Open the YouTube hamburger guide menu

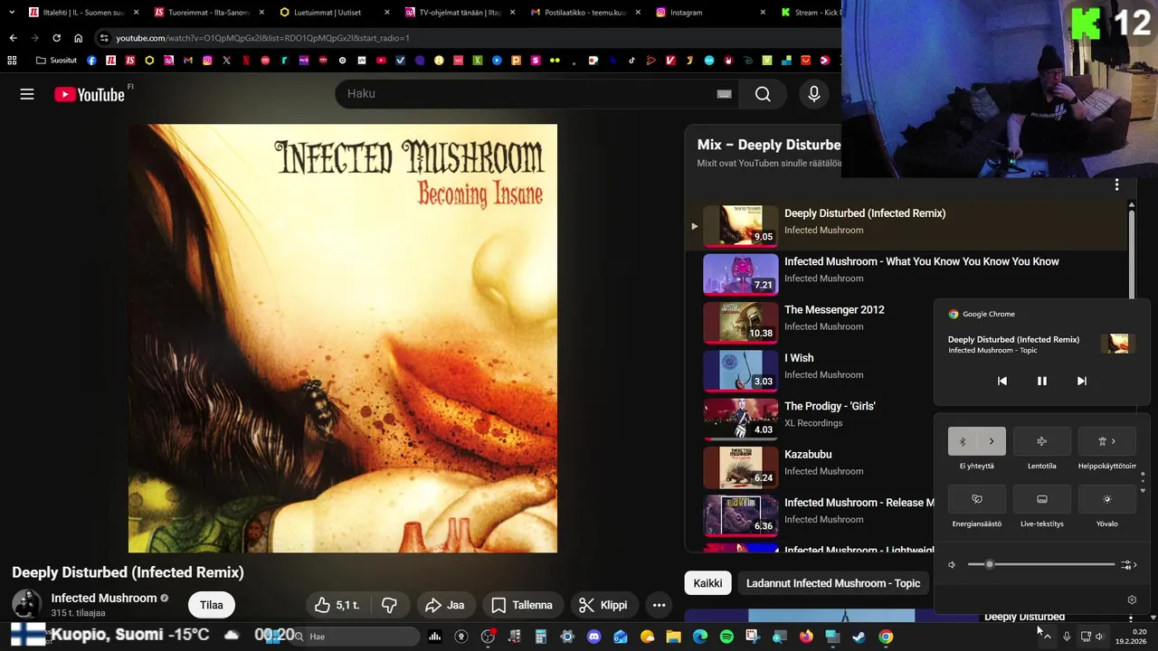(x=27, y=94)
